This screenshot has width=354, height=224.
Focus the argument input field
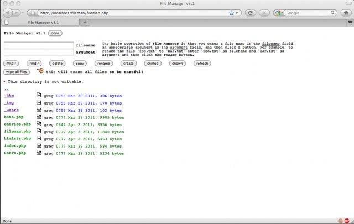[x=39, y=53]
